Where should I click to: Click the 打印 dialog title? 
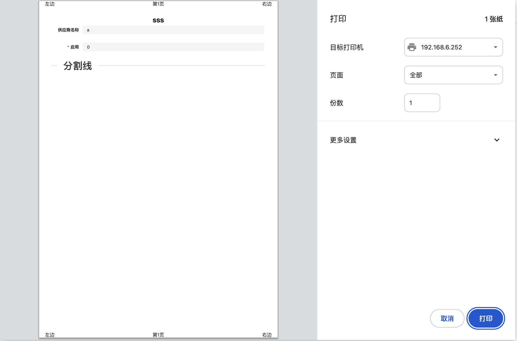tap(338, 19)
